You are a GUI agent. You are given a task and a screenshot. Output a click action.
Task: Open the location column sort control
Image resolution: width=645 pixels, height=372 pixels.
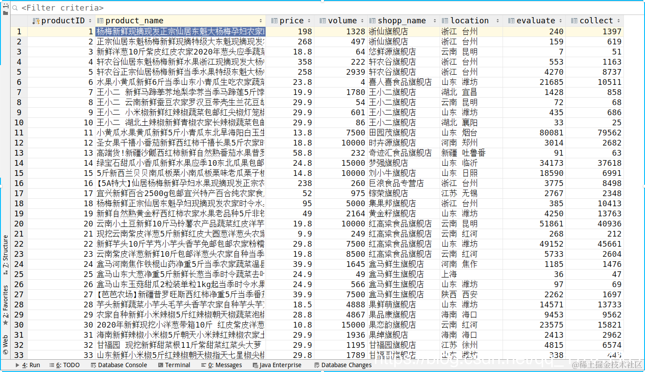[x=498, y=20]
